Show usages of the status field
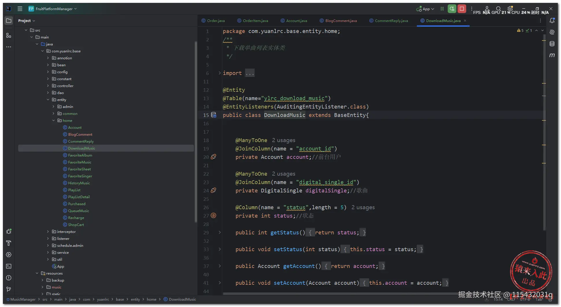This screenshot has height=307, width=561. tap(363, 207)
